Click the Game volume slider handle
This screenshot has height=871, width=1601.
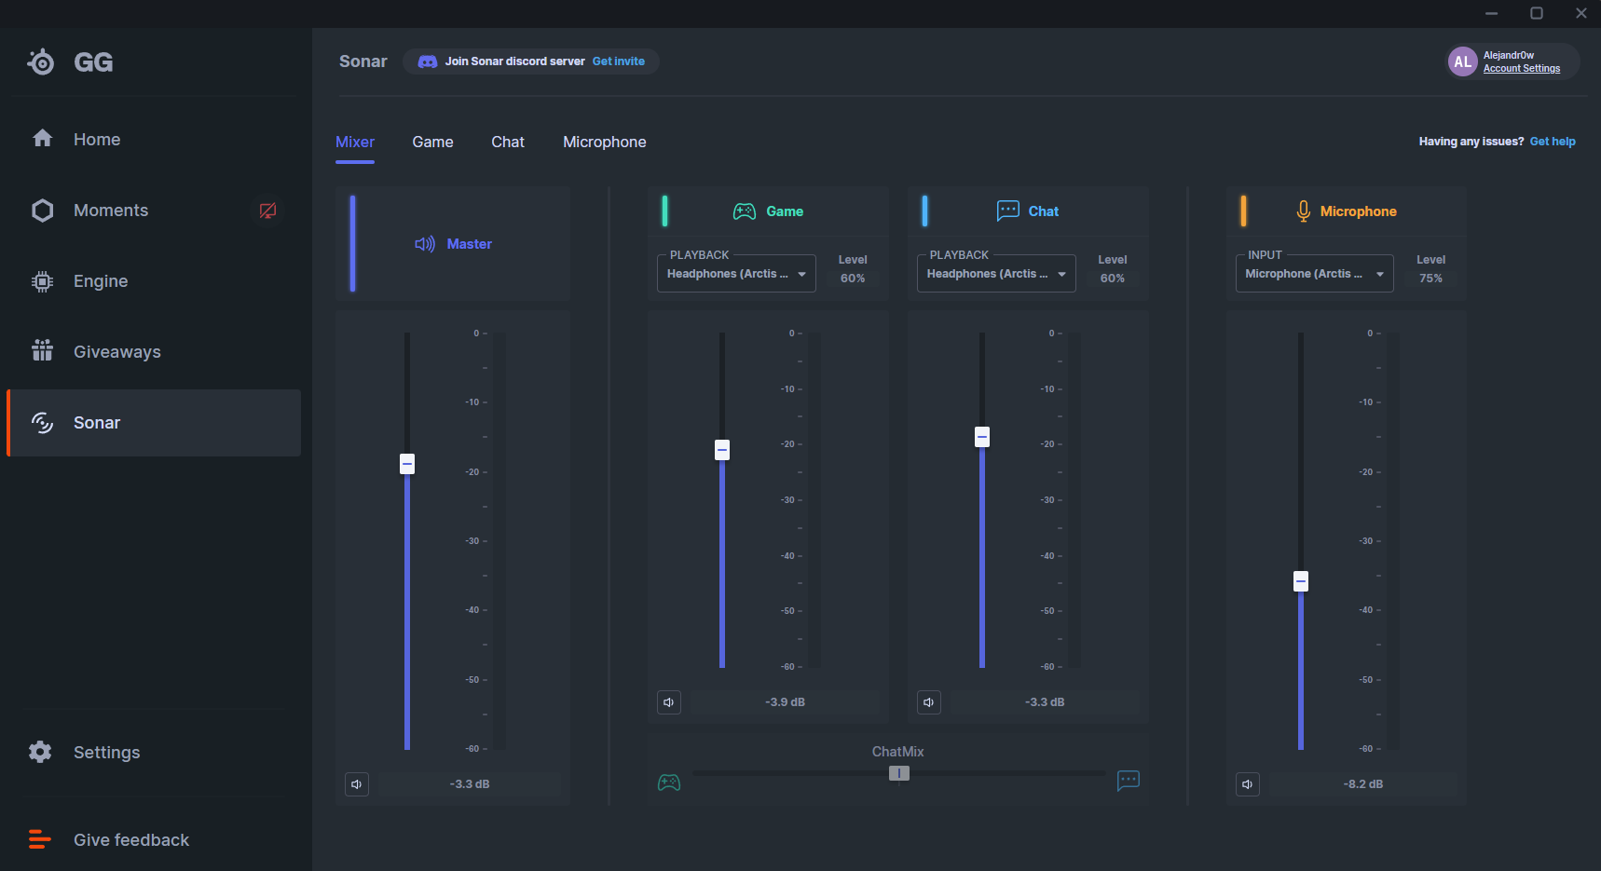coord(722,450)
